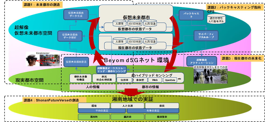The height and width of the screenshot is (122, 265).
Task: Click the OpenData box
Action: point(169,80)
